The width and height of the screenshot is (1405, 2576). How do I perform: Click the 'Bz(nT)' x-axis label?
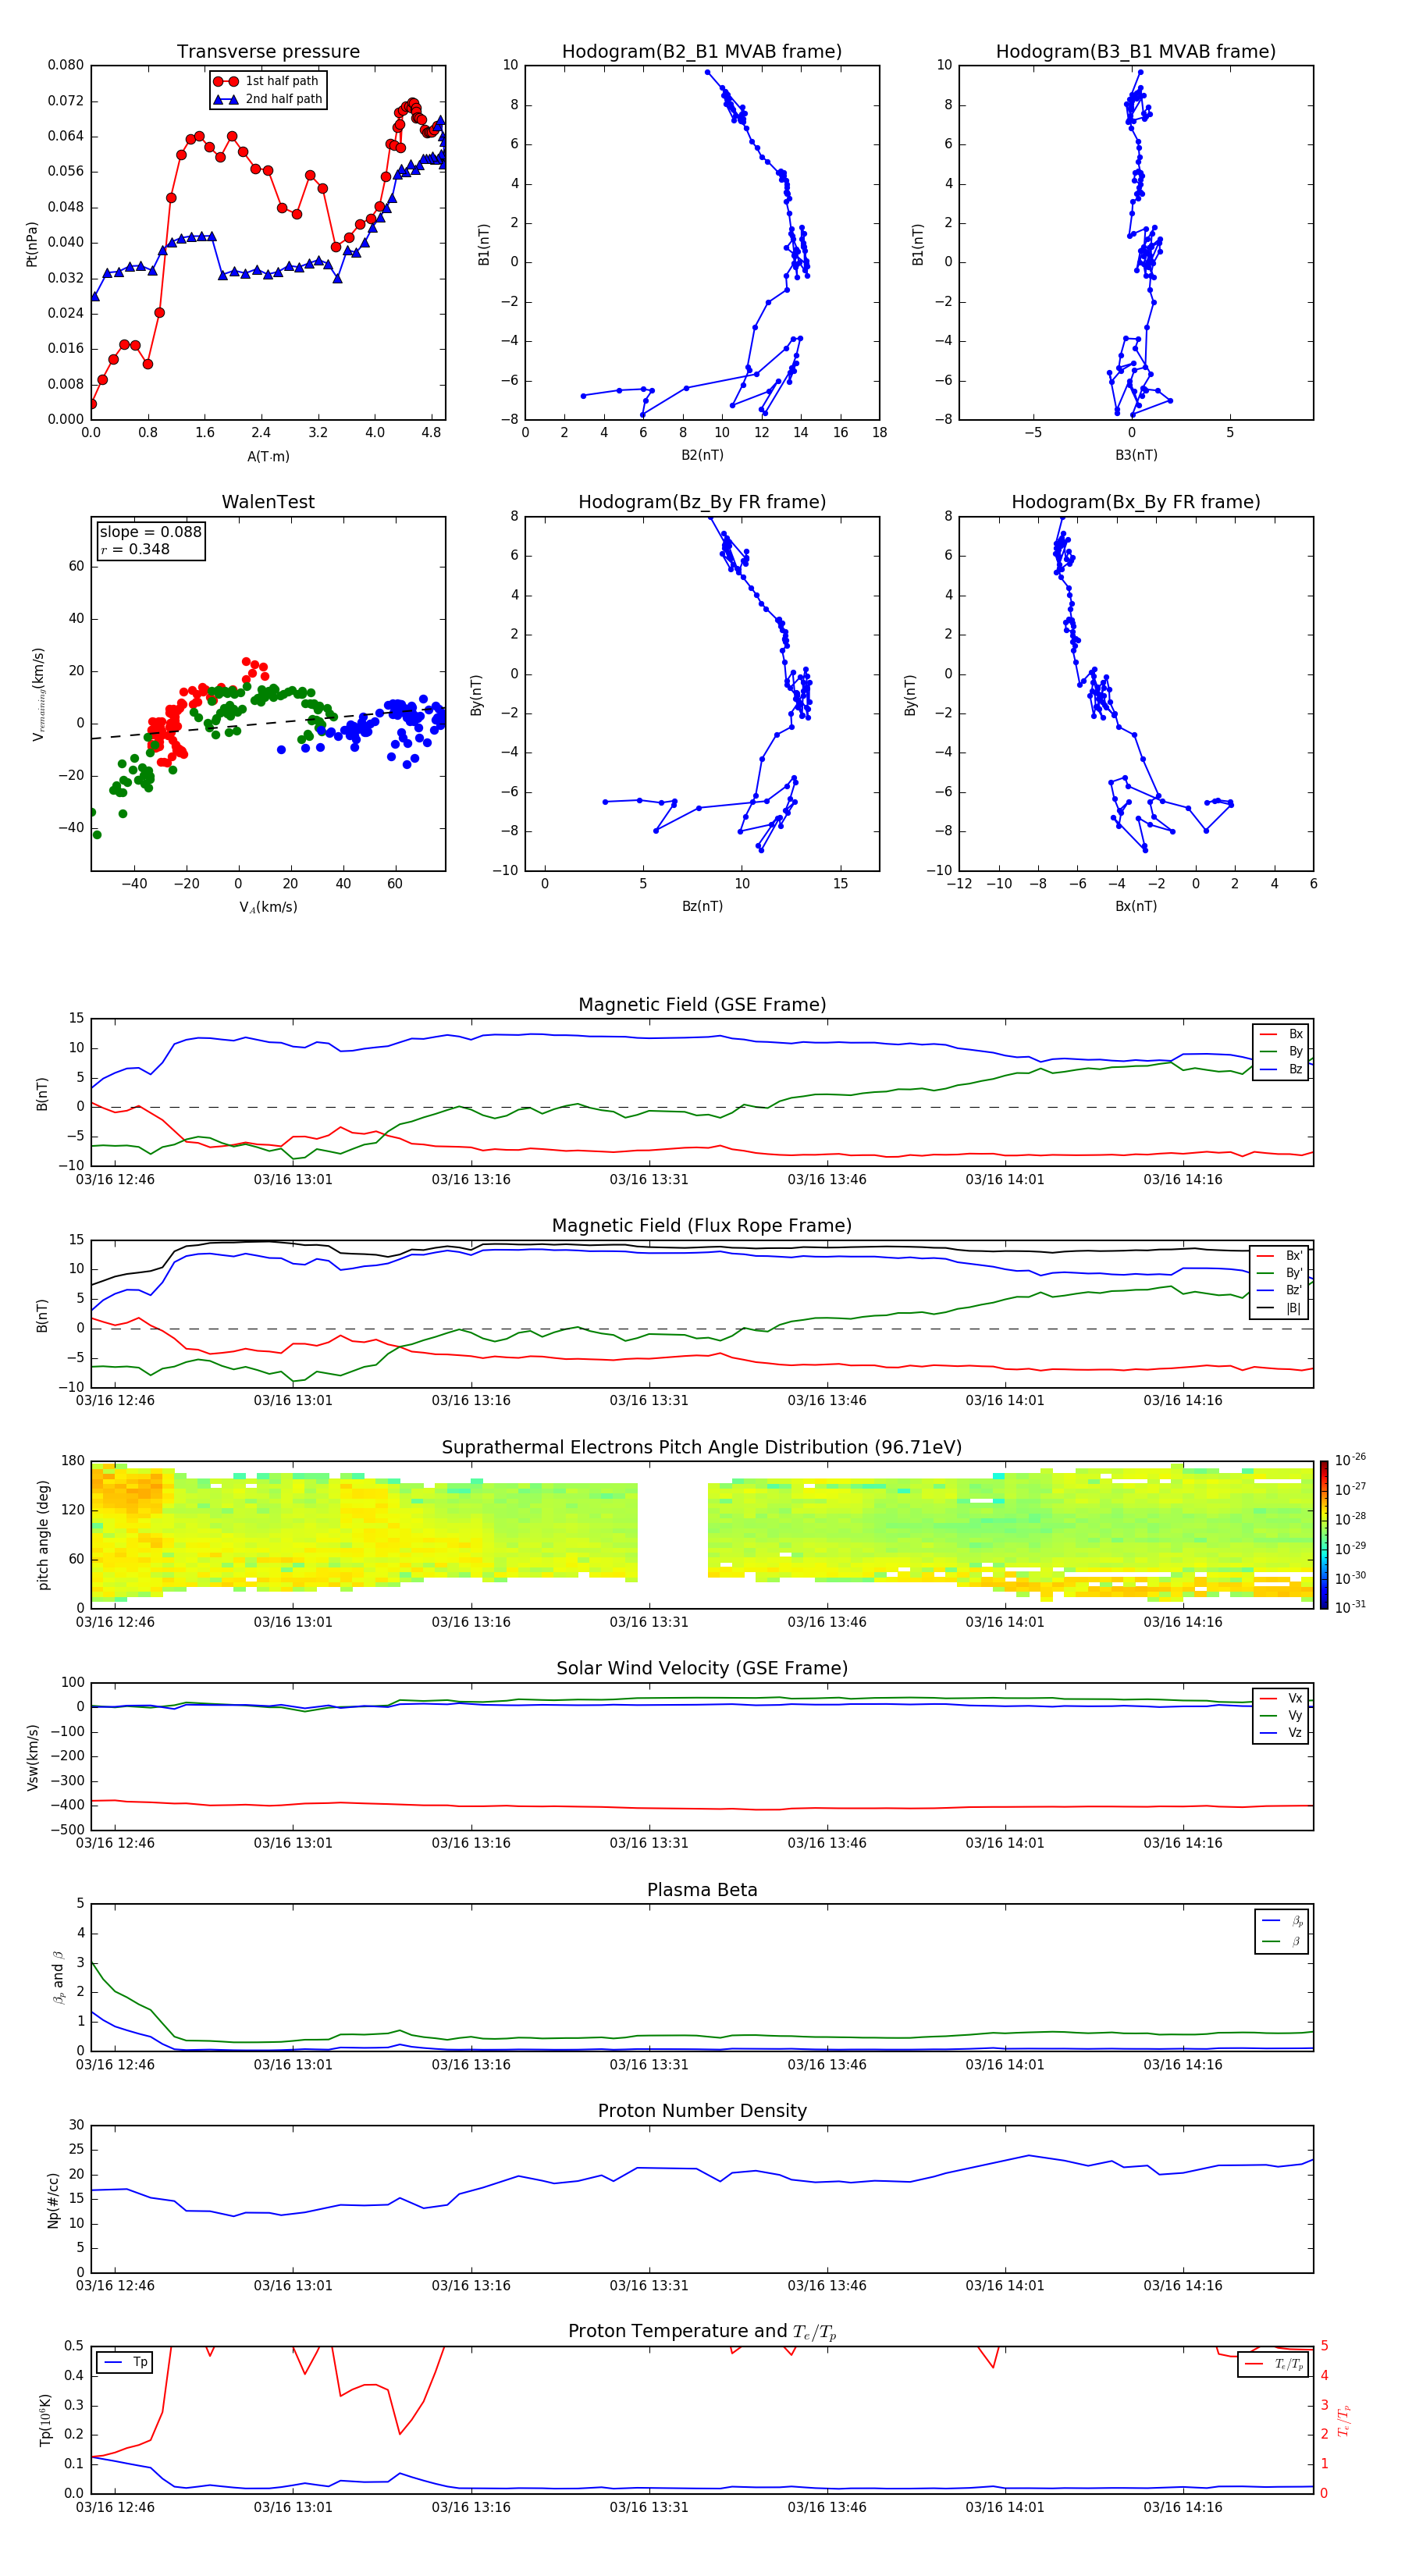coord(702,906)
